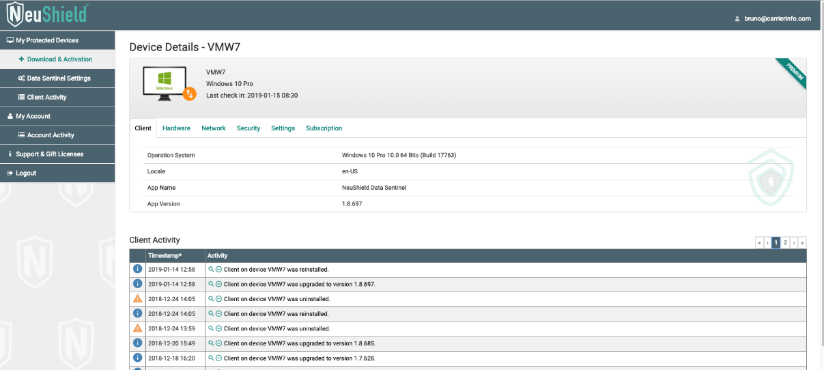Image resolution: width=824 pixels, height=370 pixels.
Task: Click the 'Device Details - VMW7' heading
Action: tap(185, 47)
